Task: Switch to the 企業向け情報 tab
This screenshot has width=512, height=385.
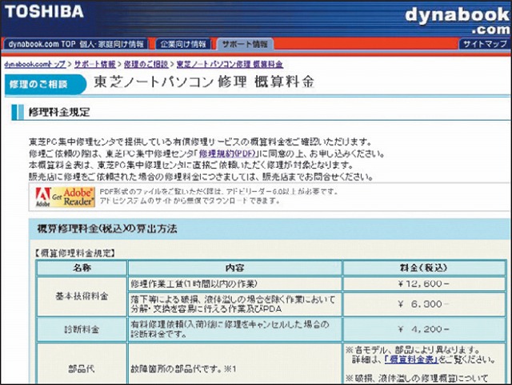Action: [x=183, y=44]
